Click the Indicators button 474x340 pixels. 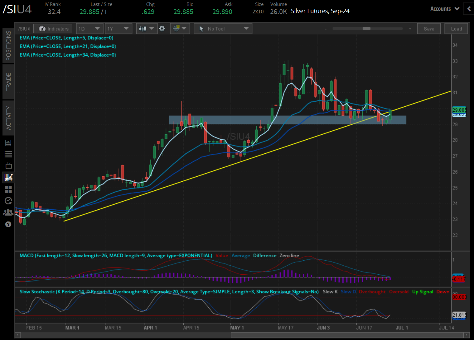pyautogui.click(x=53, y=29)
